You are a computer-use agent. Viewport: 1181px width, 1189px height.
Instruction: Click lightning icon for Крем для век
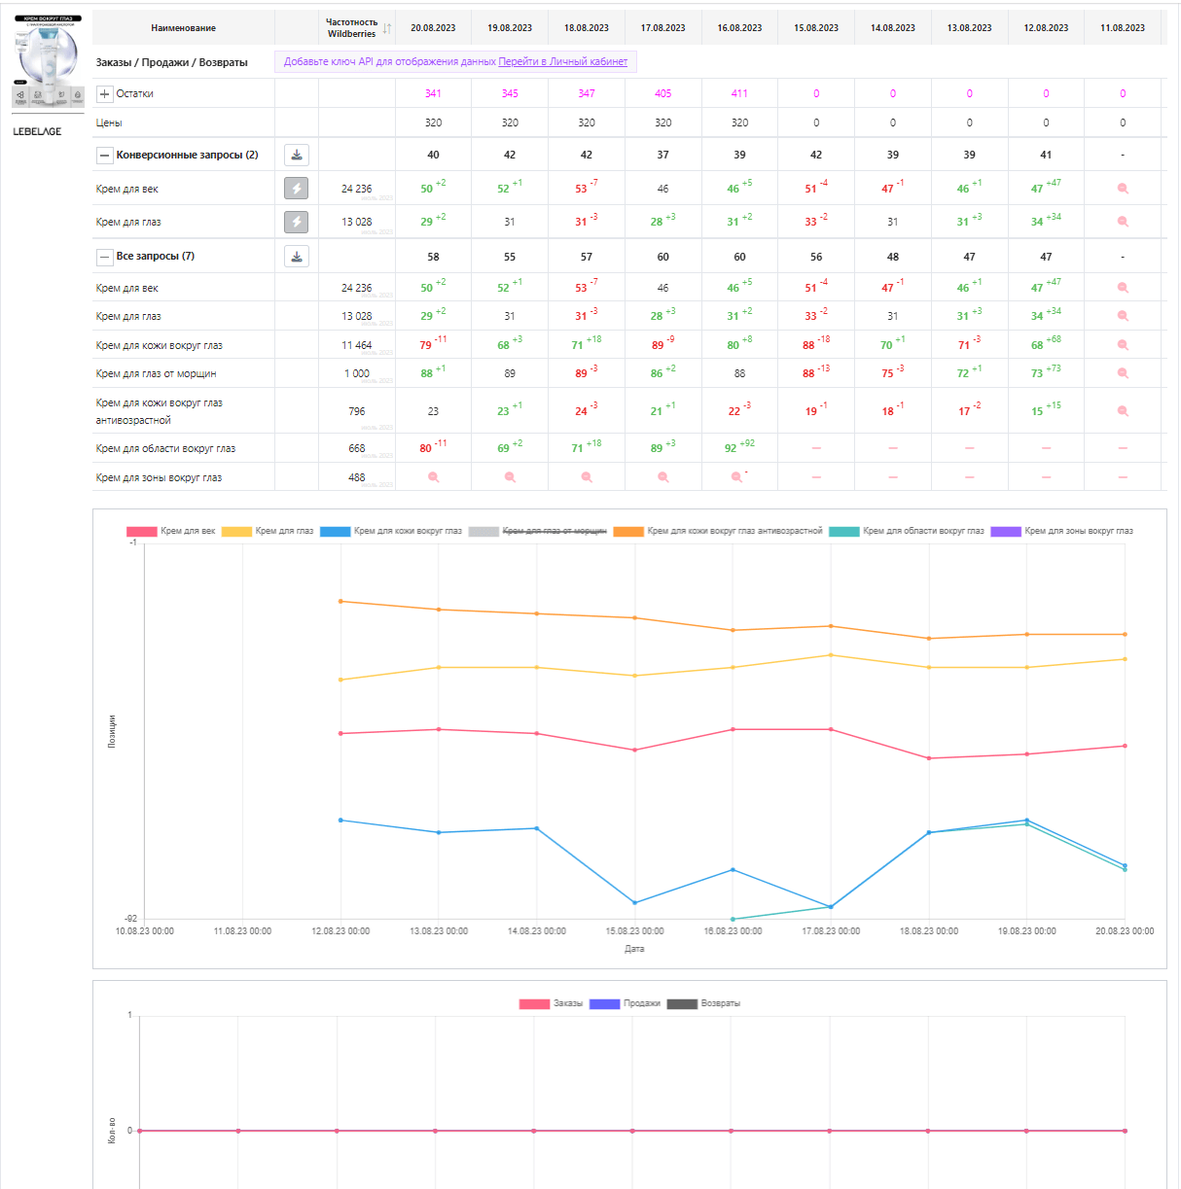point(297,189)
